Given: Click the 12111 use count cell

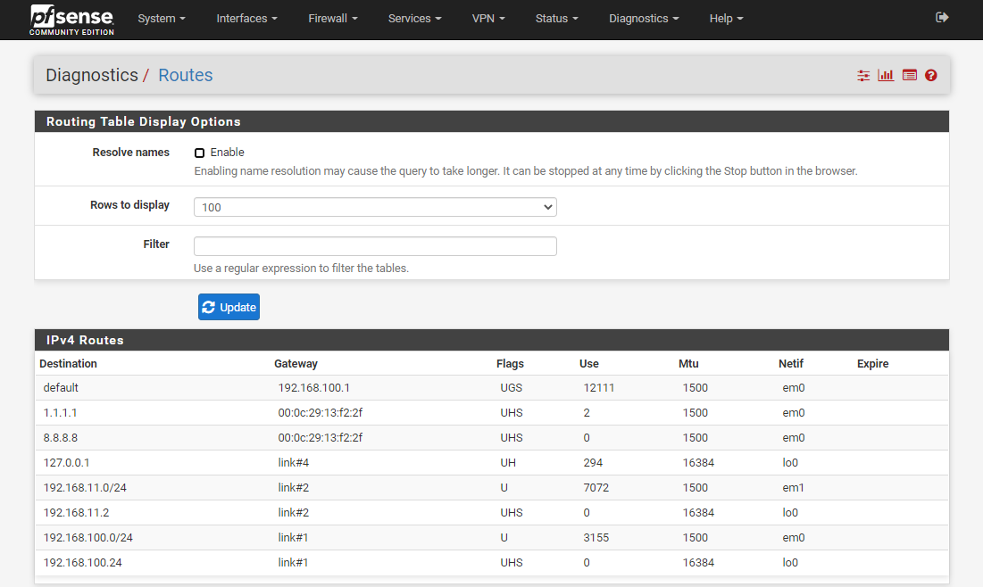Looking at the screenshot, I should point(599,388).
